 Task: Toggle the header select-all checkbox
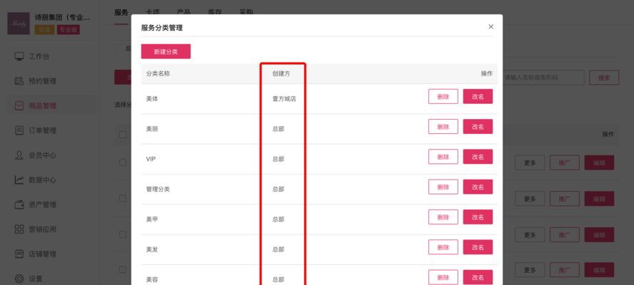point(123,135)
